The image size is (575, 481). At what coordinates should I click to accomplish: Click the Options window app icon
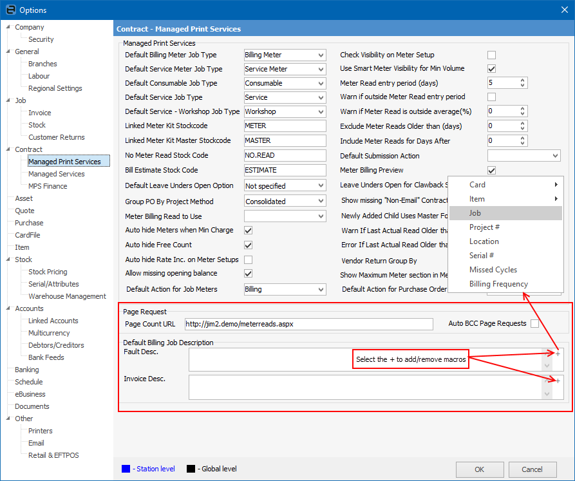click(9, 10)
